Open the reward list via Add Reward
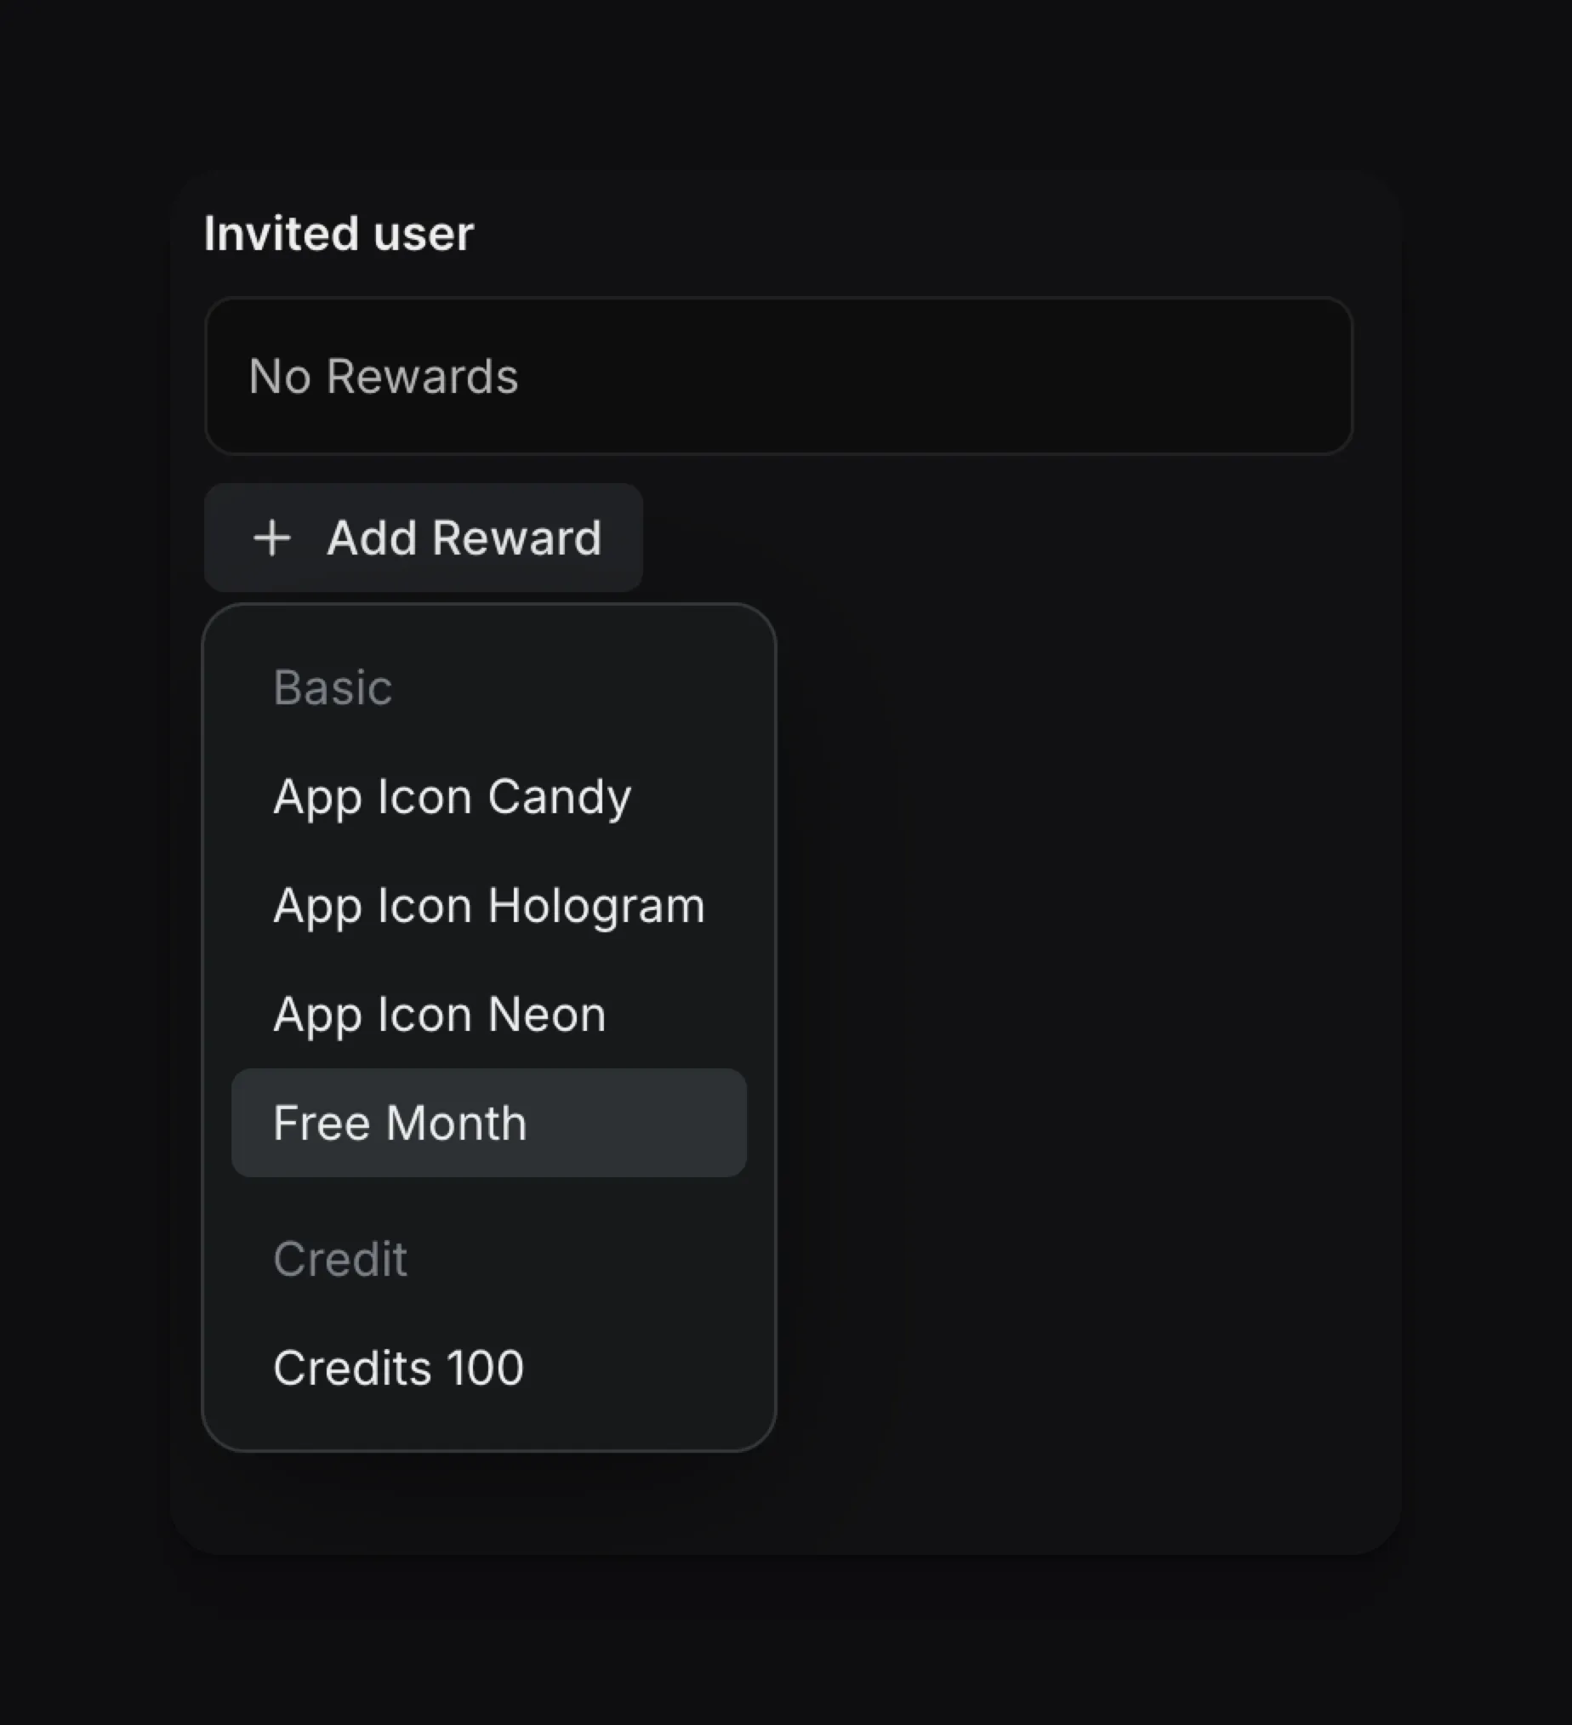 coord(423,538)
